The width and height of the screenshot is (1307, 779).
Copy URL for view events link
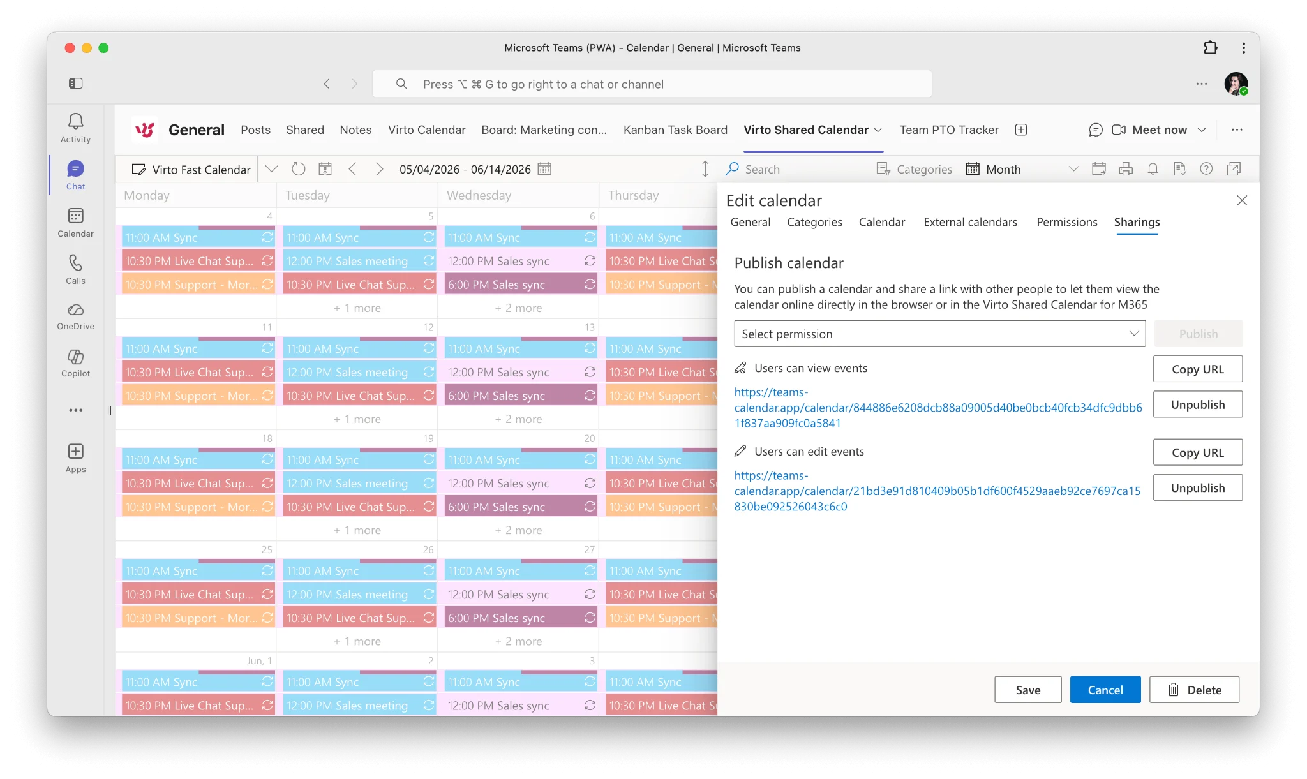(1197, 369)
